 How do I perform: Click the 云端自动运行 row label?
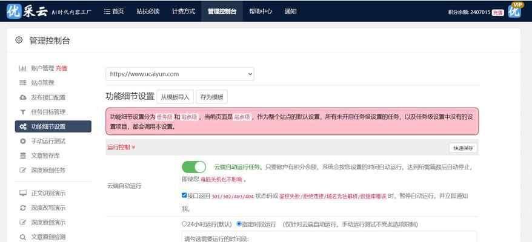[x=124, y=186]
